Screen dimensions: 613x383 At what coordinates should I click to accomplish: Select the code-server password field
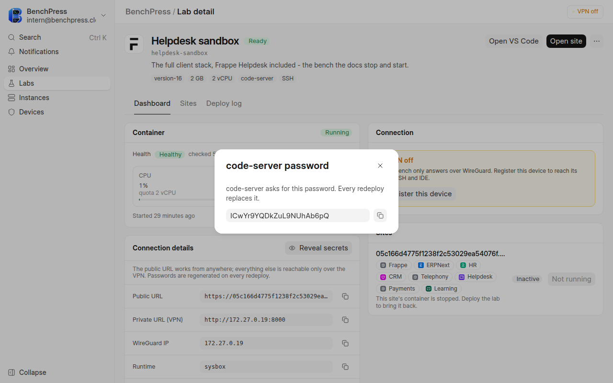tap(298, 215)
